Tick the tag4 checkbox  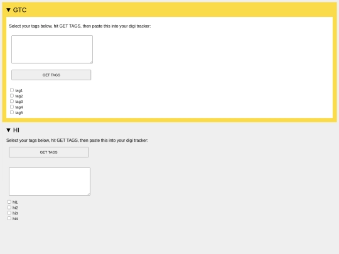tap(12, 107)
